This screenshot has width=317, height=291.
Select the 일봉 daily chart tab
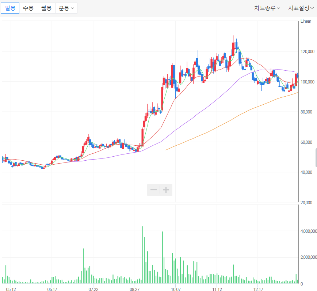tap(10, 8)
